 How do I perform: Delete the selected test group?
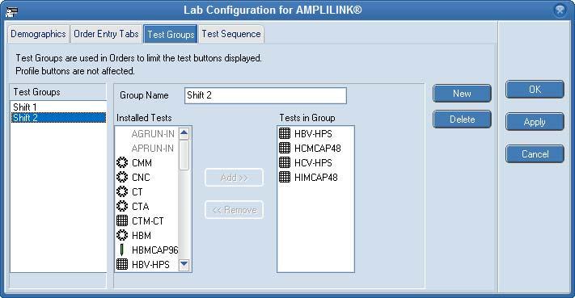point(462,120)
